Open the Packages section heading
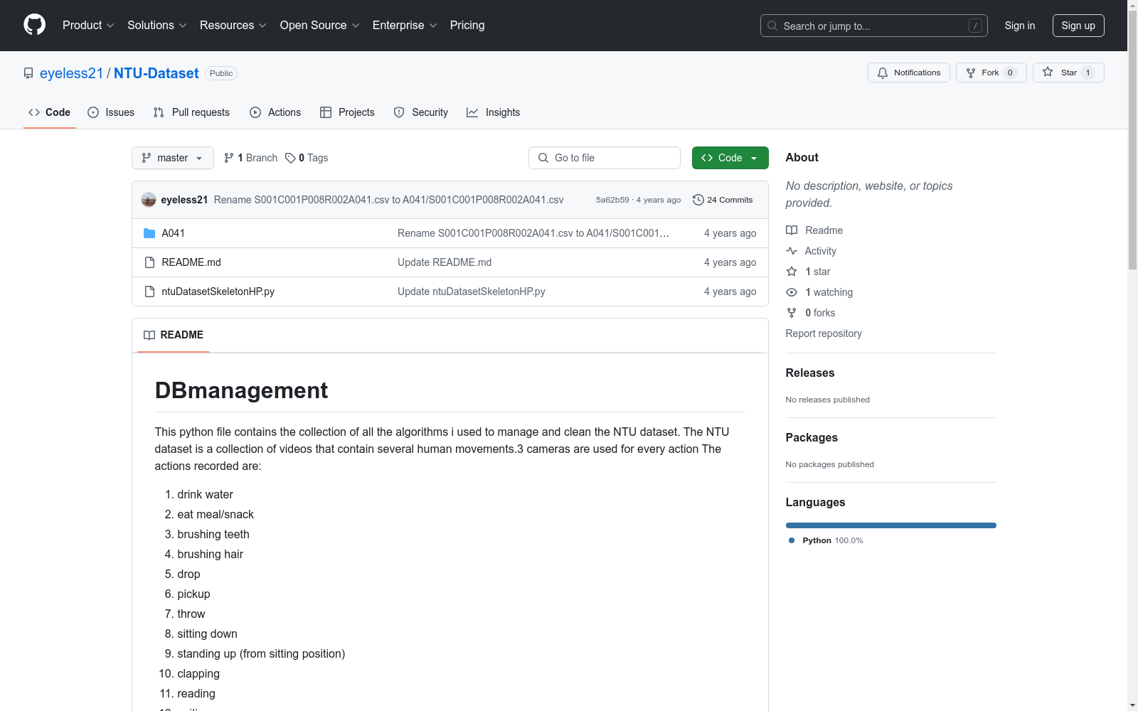The height and width of the screenshot is (711, 1138). 812,437
